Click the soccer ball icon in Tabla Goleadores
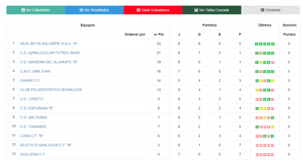This screenshot has width=303, height=164. tap(138, 10)
